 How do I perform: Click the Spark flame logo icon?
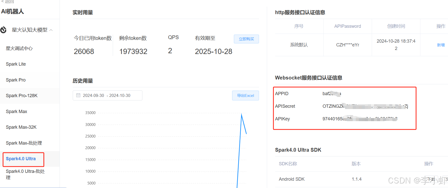[x=3, y=30]
